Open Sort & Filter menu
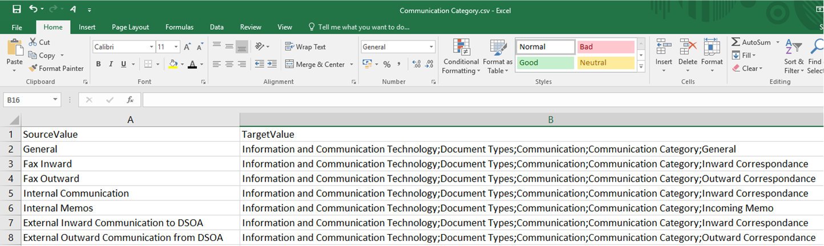This screenshot has width=824, height=246. coord(794,56)
